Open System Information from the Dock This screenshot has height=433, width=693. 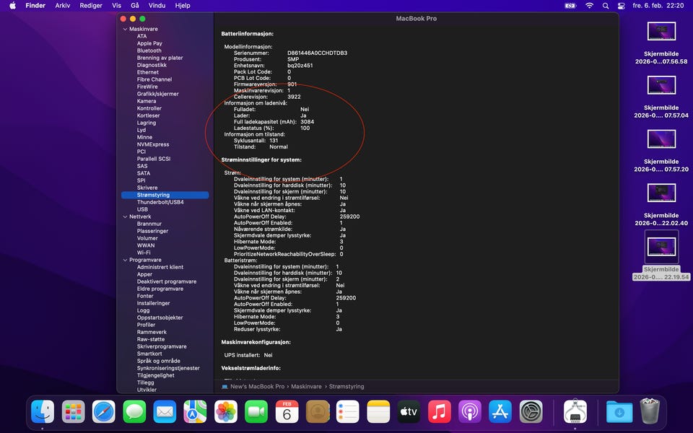click(575, 411)
